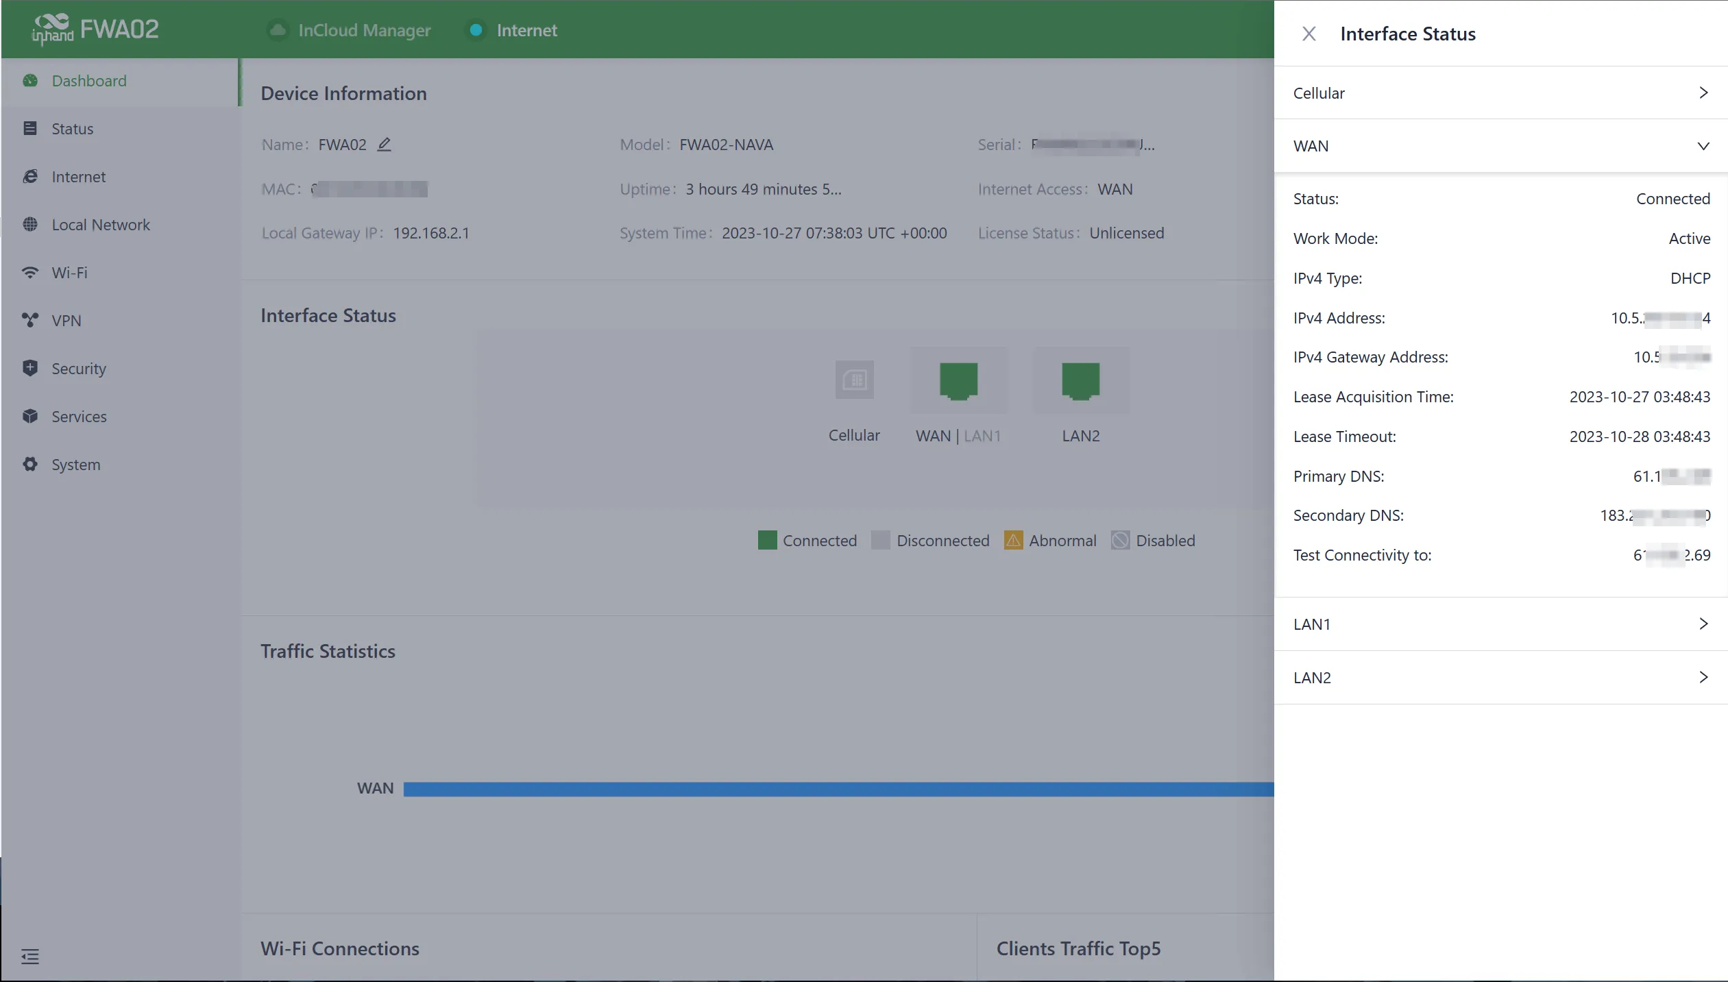Click the Security shield icon
This screenshot has width=1728, height=982.
tap(30, 368)
